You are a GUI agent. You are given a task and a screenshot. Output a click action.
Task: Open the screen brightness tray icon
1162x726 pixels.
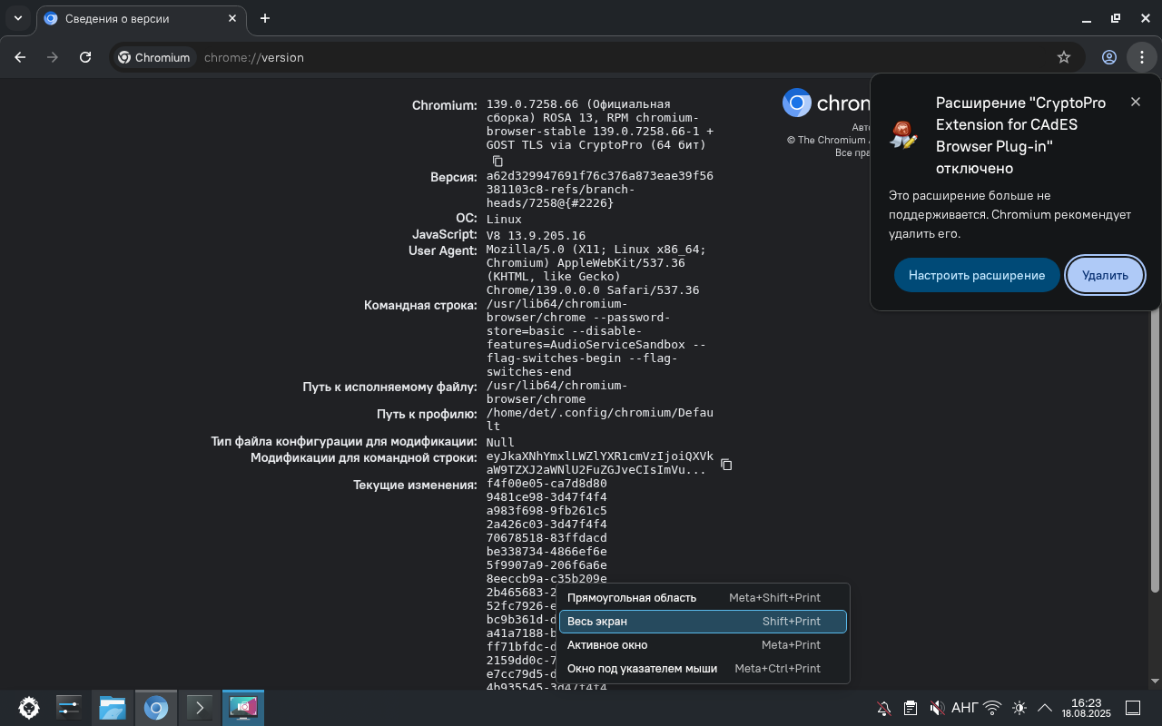click(1019, 708)
